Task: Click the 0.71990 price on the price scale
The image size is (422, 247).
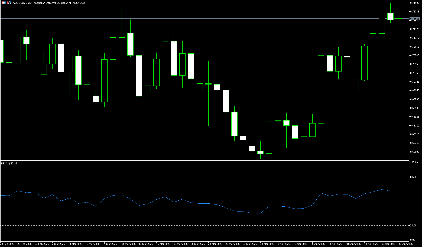Action: [415, 3]
